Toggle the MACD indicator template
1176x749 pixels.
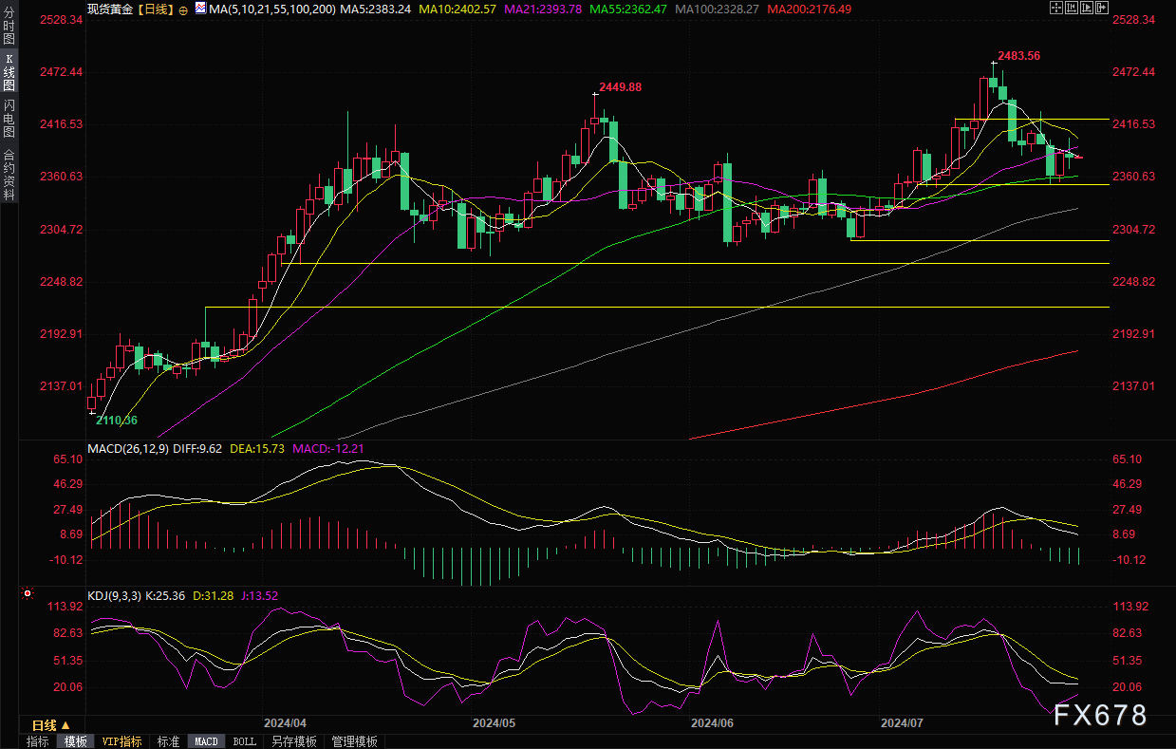(x=206, y=741)
